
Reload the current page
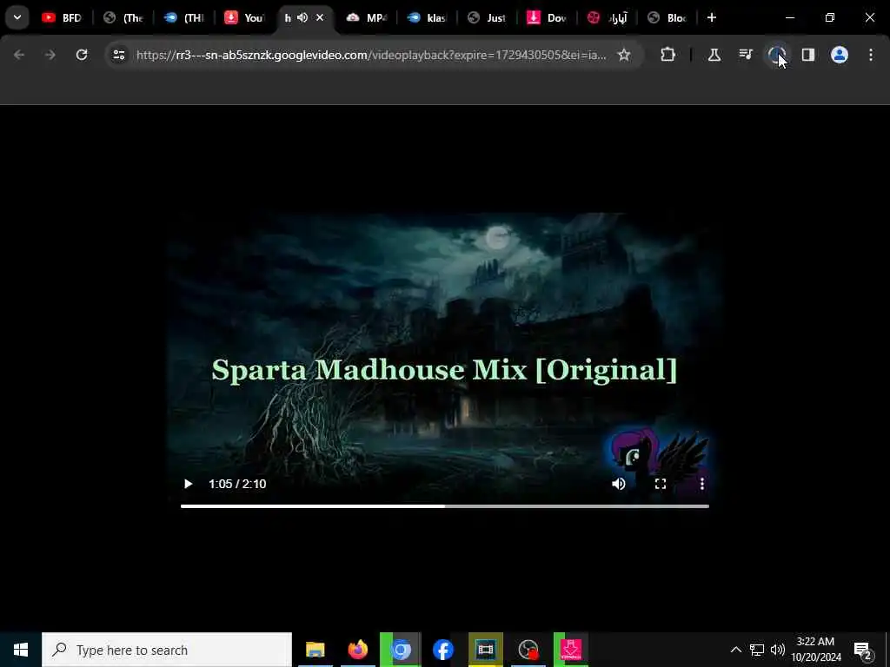click(x=82, y=55)
